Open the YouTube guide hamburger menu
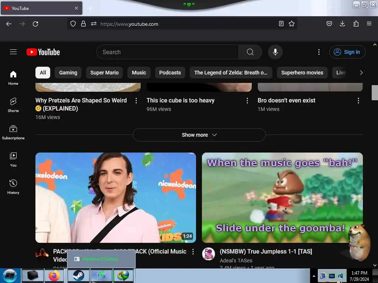The height and width of the screenshot is (283, 378). coord(13,52)
